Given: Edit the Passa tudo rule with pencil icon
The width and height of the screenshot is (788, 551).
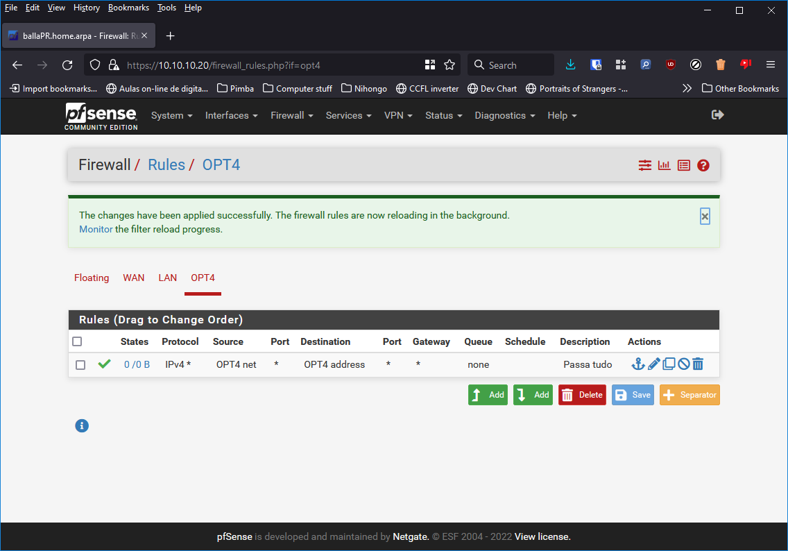Looking at the screenshot, I should pos(653,364).
